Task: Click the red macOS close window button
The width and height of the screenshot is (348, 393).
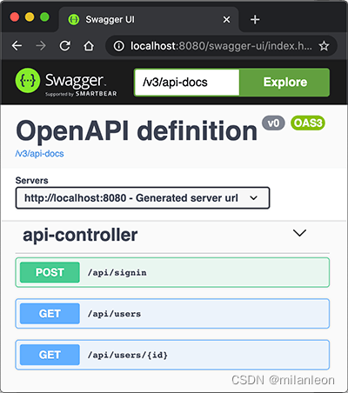Action: pos(15,17)
